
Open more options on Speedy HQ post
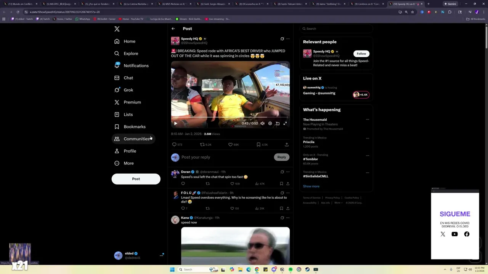pos(288,39)
